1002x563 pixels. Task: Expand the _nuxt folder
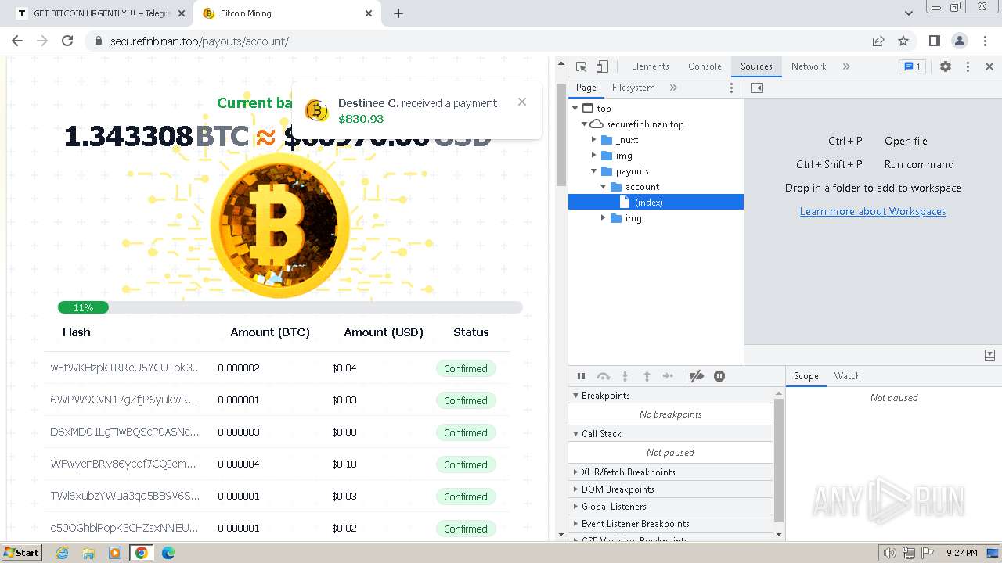[x=594, y=140]
